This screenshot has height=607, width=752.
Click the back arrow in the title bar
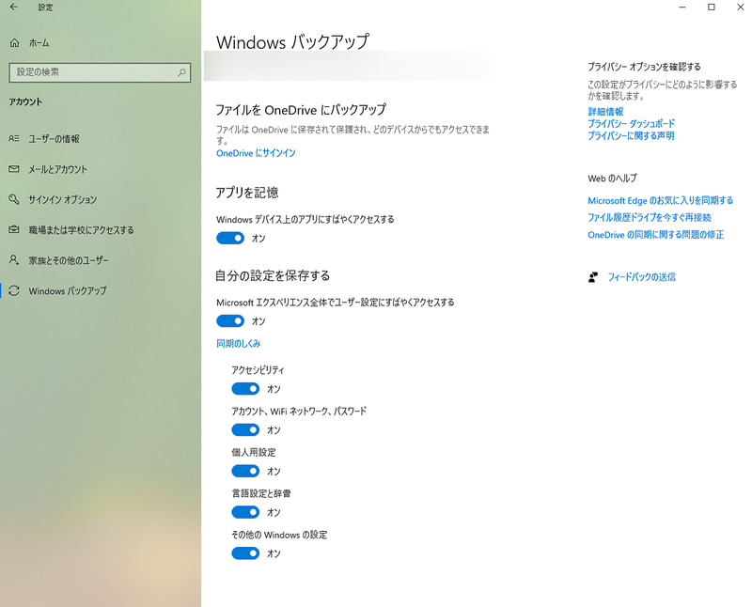coord(12,8)
